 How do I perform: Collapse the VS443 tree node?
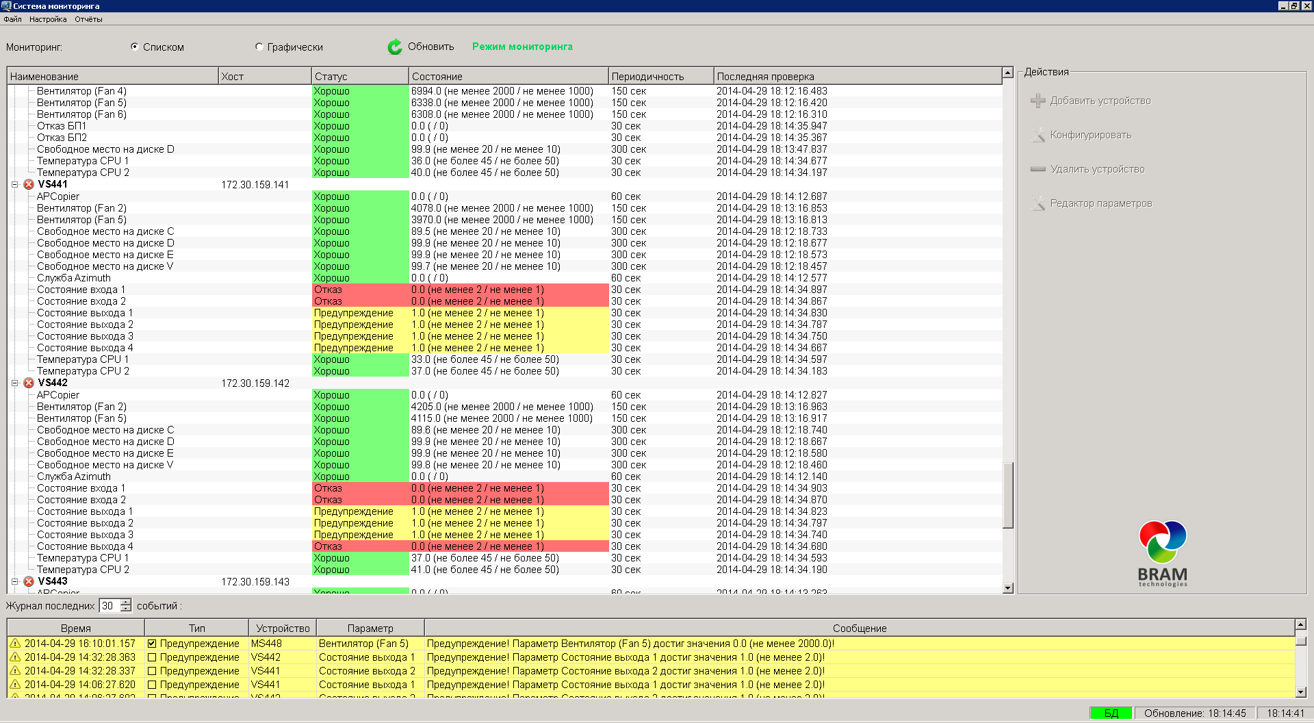[14, 581]
